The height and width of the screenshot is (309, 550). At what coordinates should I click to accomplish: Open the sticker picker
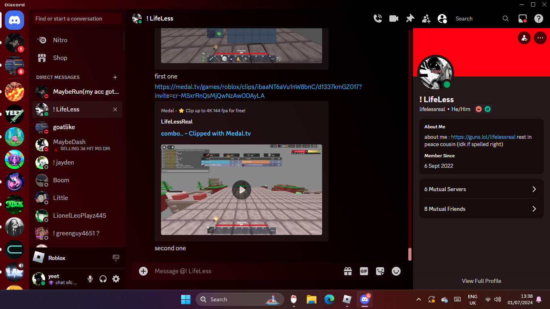tap(380, 271)
